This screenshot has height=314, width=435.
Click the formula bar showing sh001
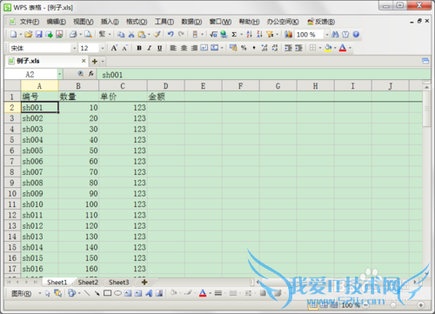264,75
